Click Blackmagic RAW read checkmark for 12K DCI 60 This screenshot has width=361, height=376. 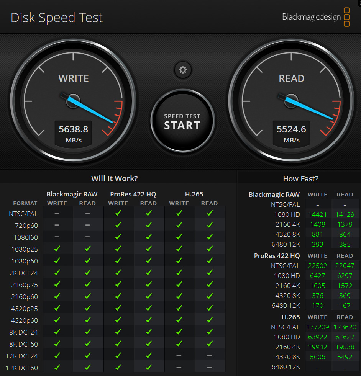point(88,368)
